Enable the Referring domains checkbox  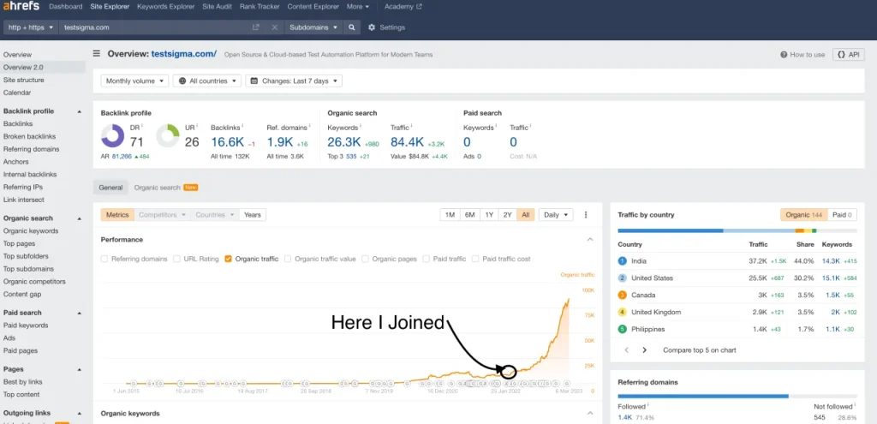pos(104,259)
